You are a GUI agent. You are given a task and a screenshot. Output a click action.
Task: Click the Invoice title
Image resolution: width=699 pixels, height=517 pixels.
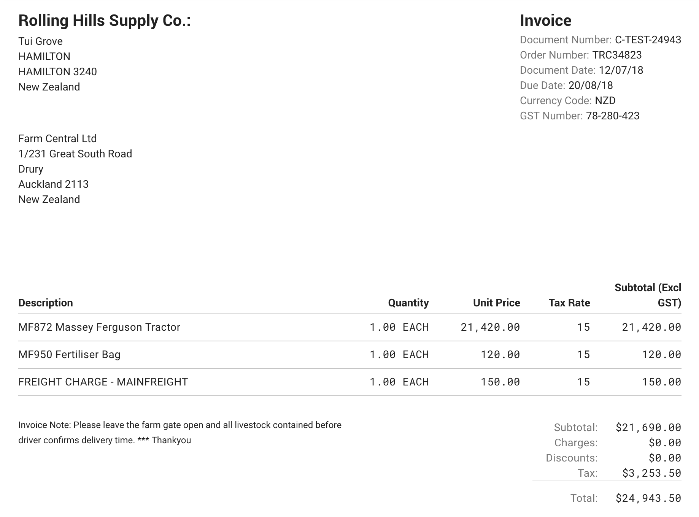tap(545, 21)
